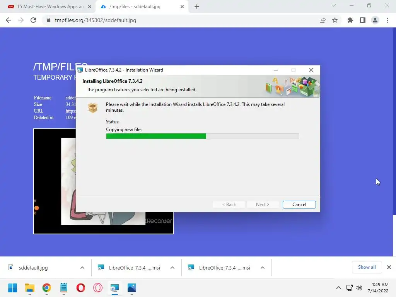
Task: Toggle the Chrome side panel icon
Action: 363,20
